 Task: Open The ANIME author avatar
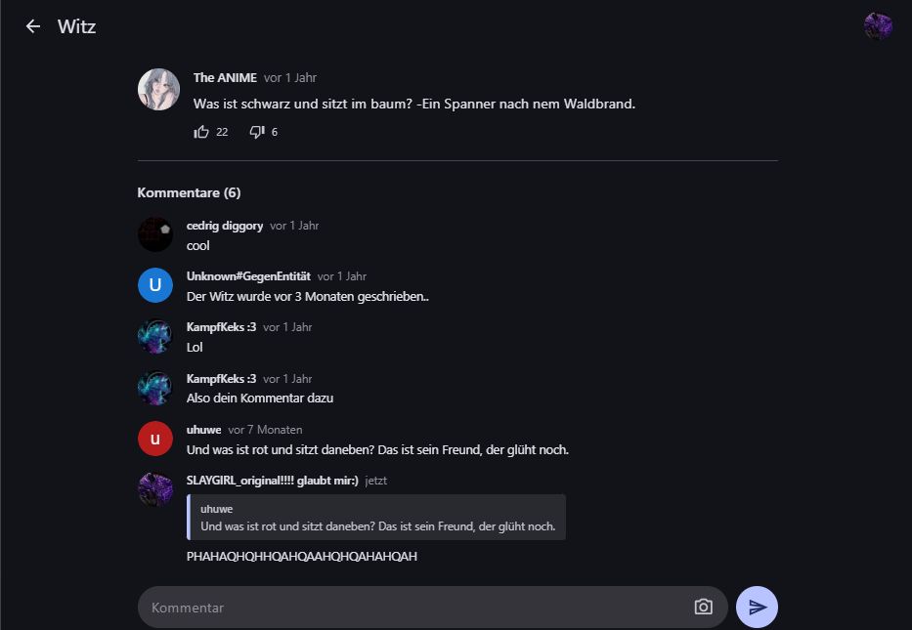click(x=158, y=90)
